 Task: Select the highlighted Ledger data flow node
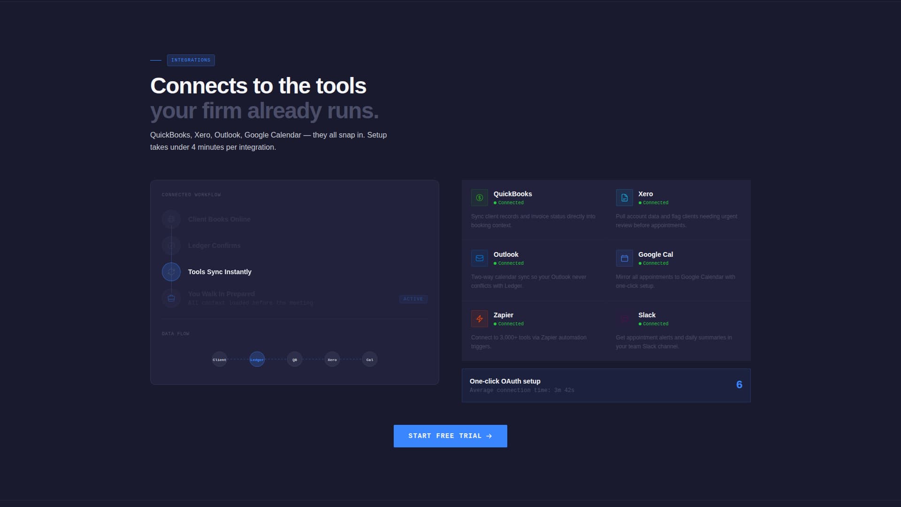click(257, 360)
